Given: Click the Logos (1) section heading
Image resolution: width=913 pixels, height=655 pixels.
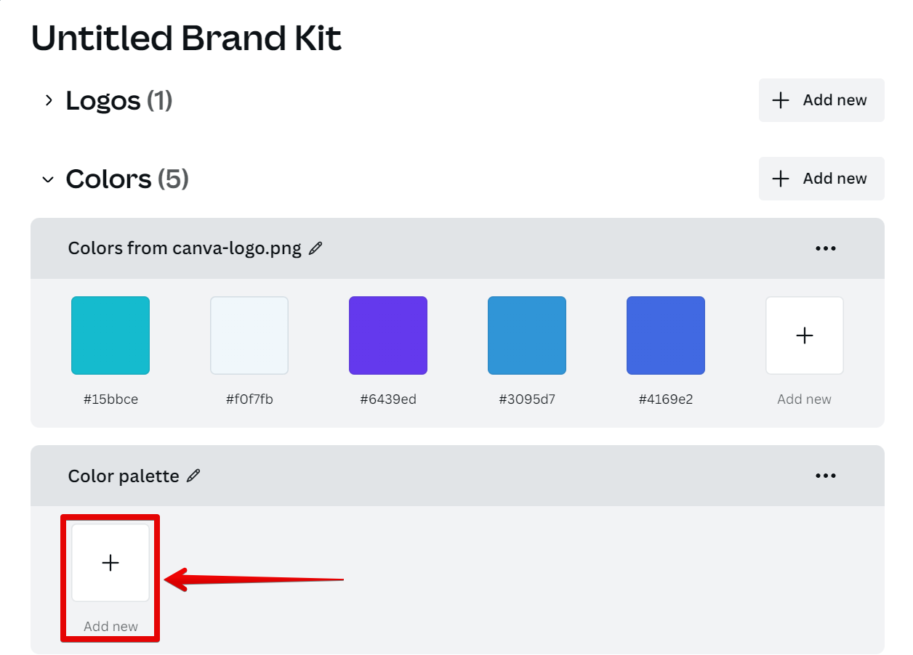Looking at the screenshot, I should [118, 100].
